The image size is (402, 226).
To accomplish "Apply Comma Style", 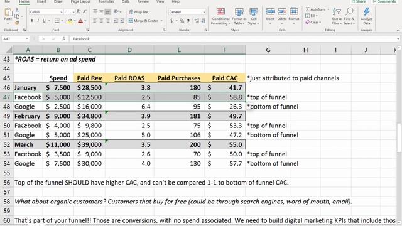I will (x=188, y=21).
